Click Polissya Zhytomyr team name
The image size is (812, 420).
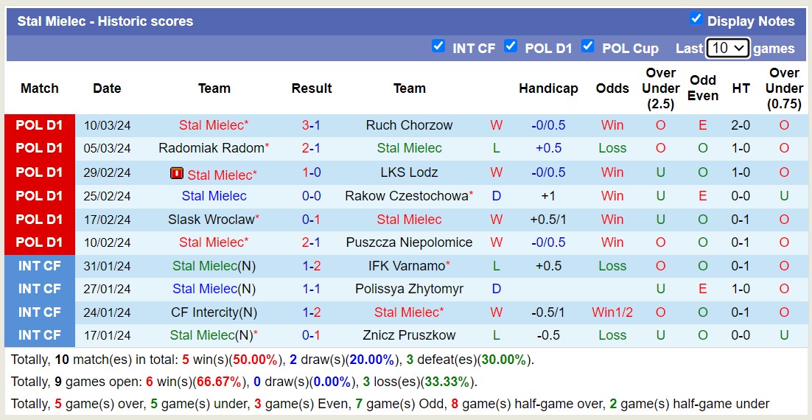coord(409,289)
